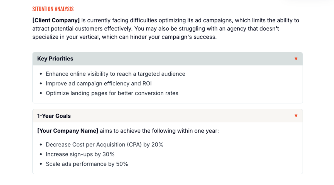The image size is (334, 185).
Task: Click the 'Enhance online visibility' bullet
Action: tap(116, 74)
